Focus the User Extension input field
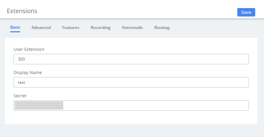 131,59
